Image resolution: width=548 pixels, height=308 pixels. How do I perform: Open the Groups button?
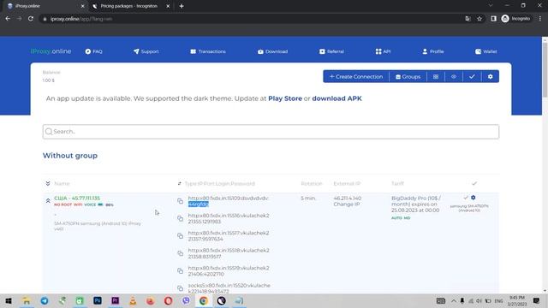point(408,76)
